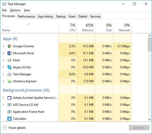The image size is (152, 134).
Task: Click the Task Manager row icon
Action: (9, 74)
